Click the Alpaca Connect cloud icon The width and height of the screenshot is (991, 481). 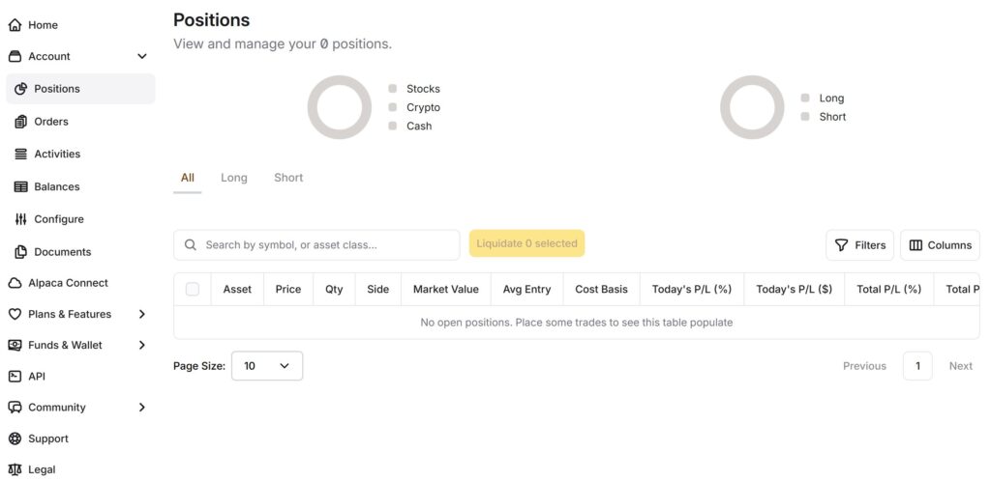click(x=15, y=283)
